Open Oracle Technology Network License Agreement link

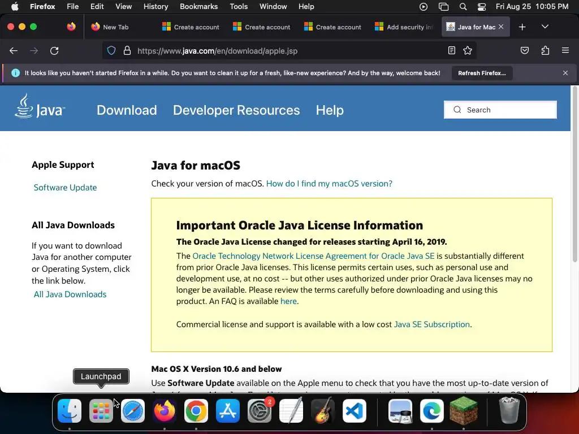[x=313, y=256]
